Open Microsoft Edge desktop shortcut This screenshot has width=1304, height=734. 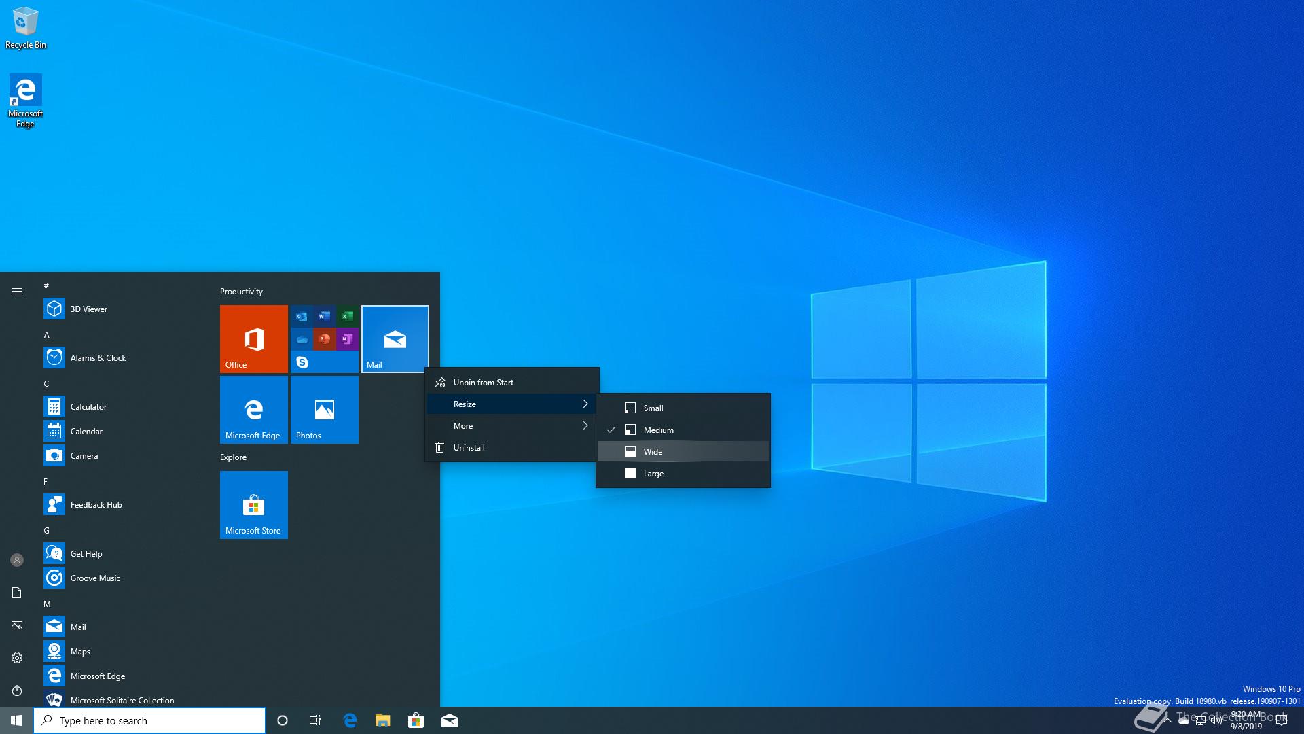tap(25, 101)
